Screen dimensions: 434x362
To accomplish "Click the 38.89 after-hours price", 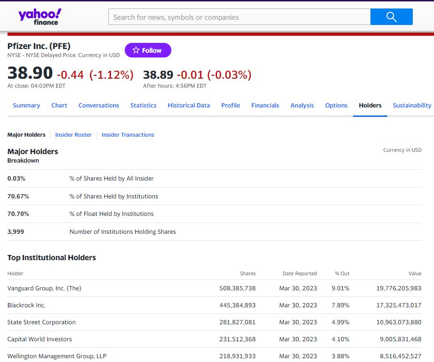I will (158, 75).
